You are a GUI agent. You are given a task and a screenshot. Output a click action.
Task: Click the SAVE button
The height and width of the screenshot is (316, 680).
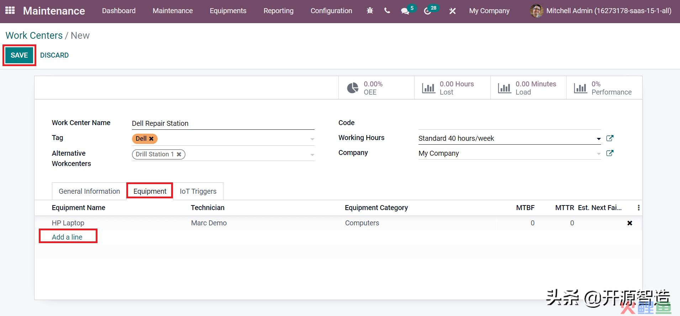[x=19, y=55]
